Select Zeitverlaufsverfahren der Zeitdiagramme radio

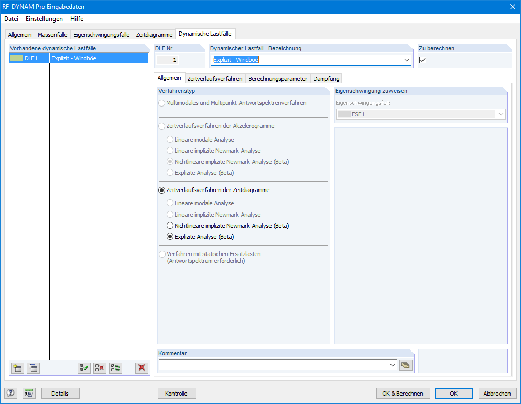(162, 190)
